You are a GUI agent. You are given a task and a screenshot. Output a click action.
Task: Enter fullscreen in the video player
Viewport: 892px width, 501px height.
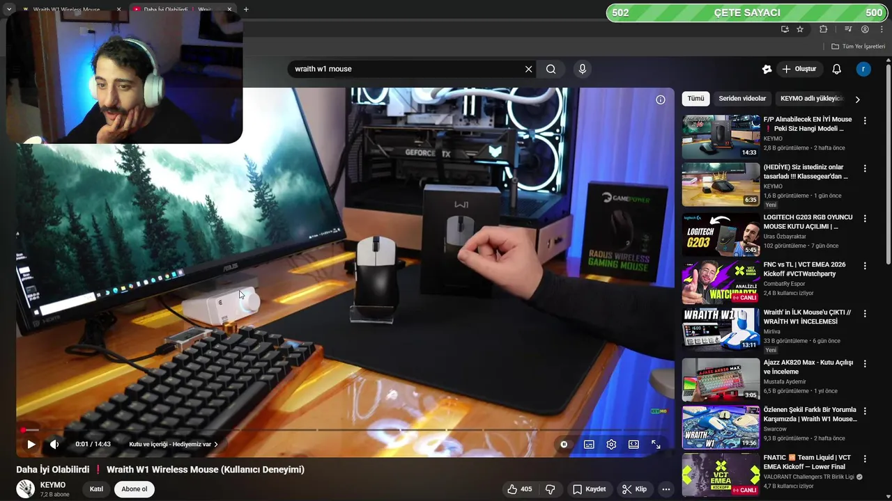pos(656,444)
